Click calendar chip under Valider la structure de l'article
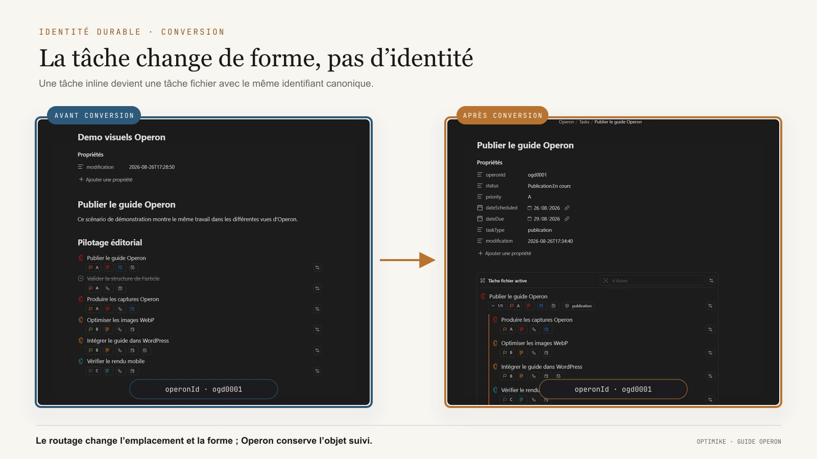The height and width of the screenshot is (459, 817). (121, 288)
